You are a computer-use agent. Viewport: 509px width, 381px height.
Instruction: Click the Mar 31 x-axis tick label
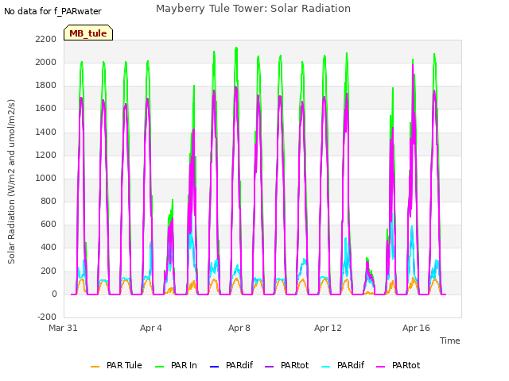coord(64,328)
